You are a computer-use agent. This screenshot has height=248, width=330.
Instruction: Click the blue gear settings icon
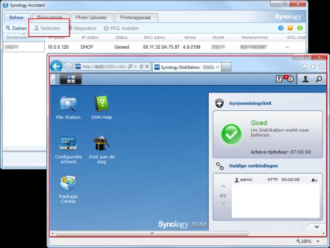tap(281, 28)
